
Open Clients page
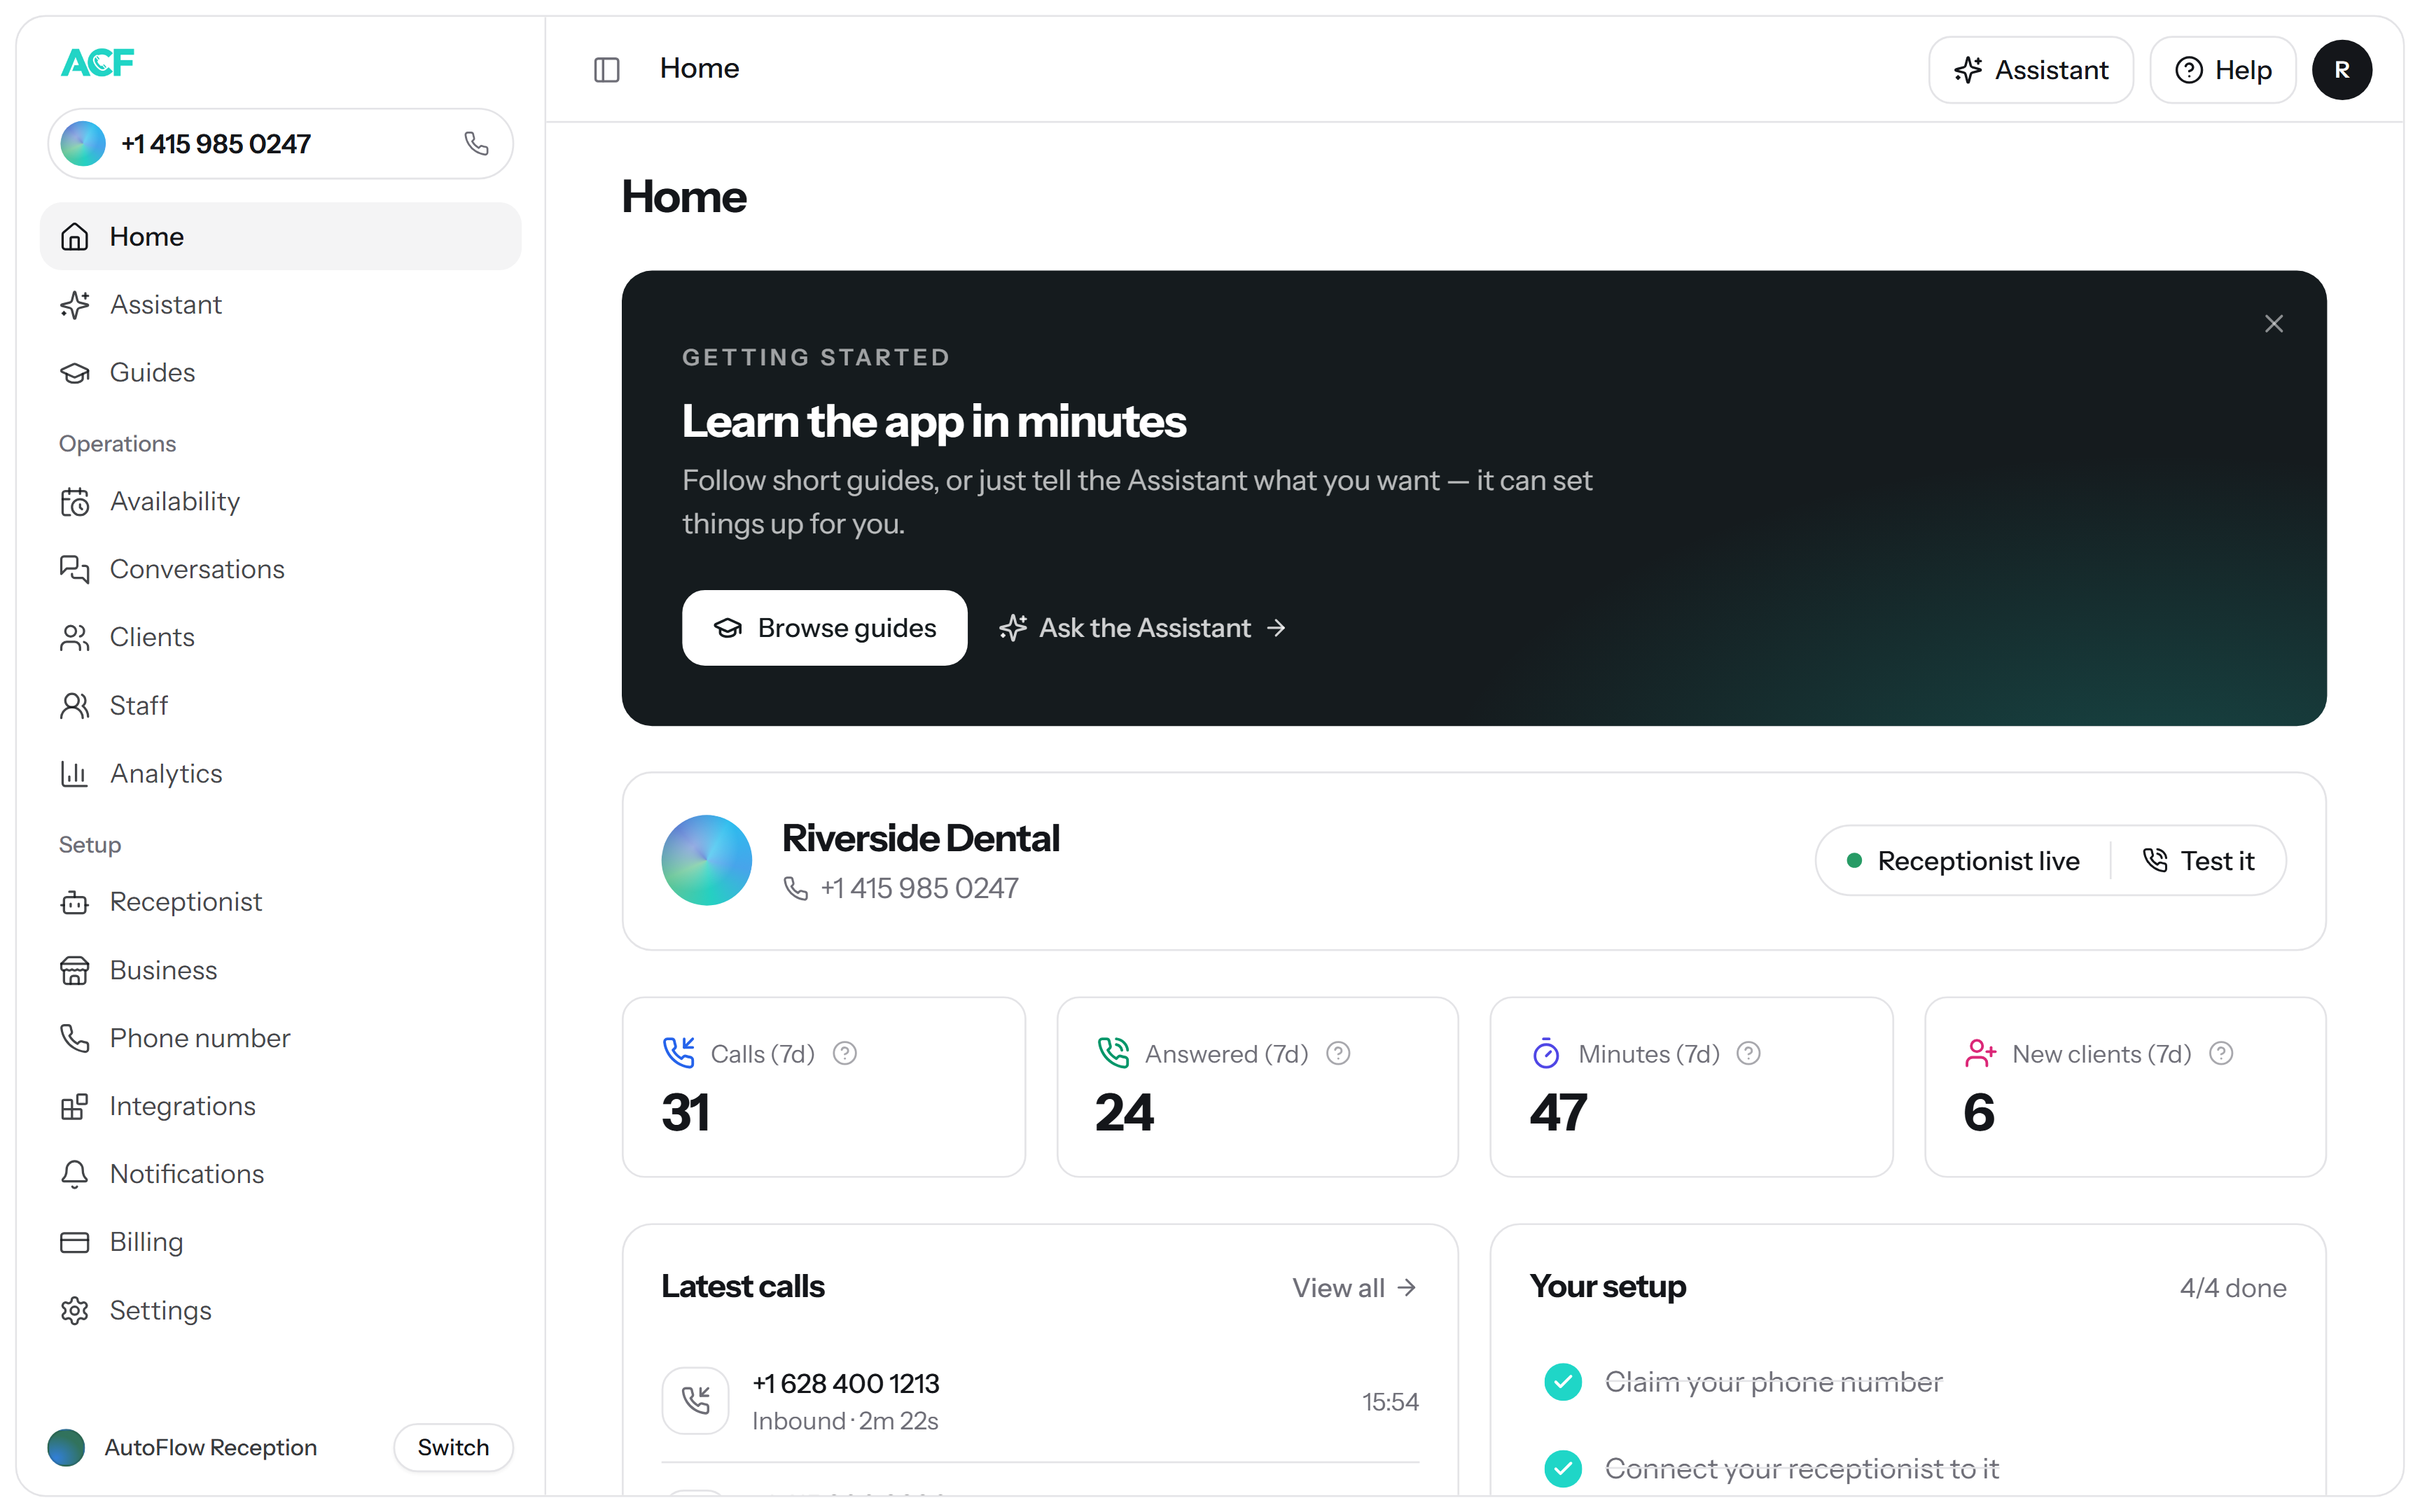280,637
